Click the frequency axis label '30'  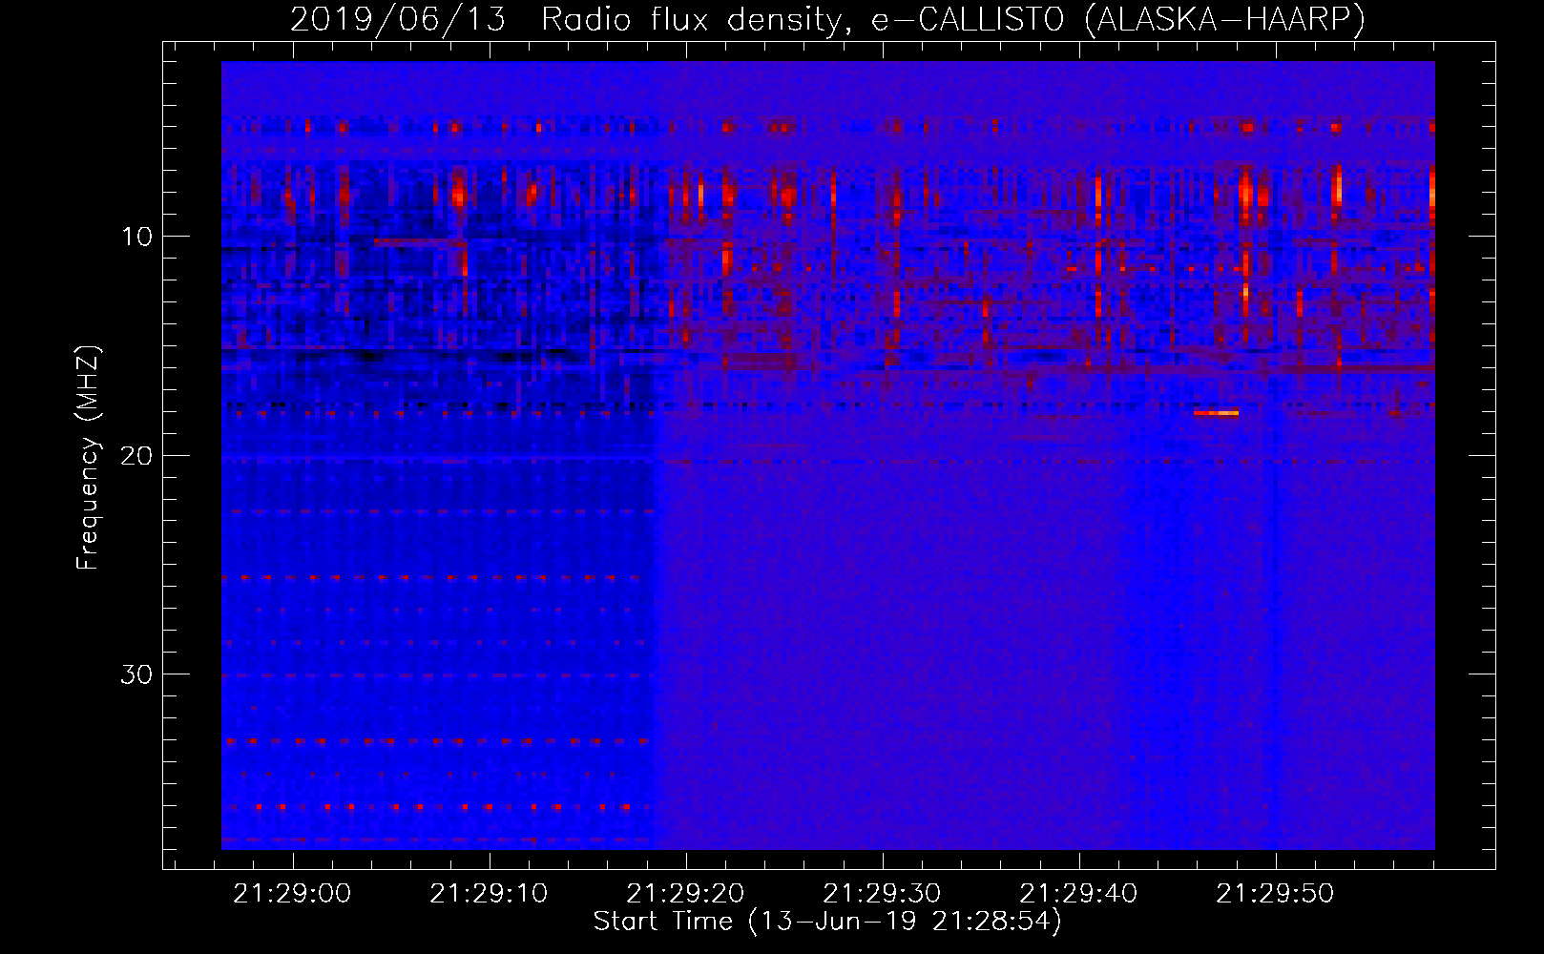coord(137,674)
